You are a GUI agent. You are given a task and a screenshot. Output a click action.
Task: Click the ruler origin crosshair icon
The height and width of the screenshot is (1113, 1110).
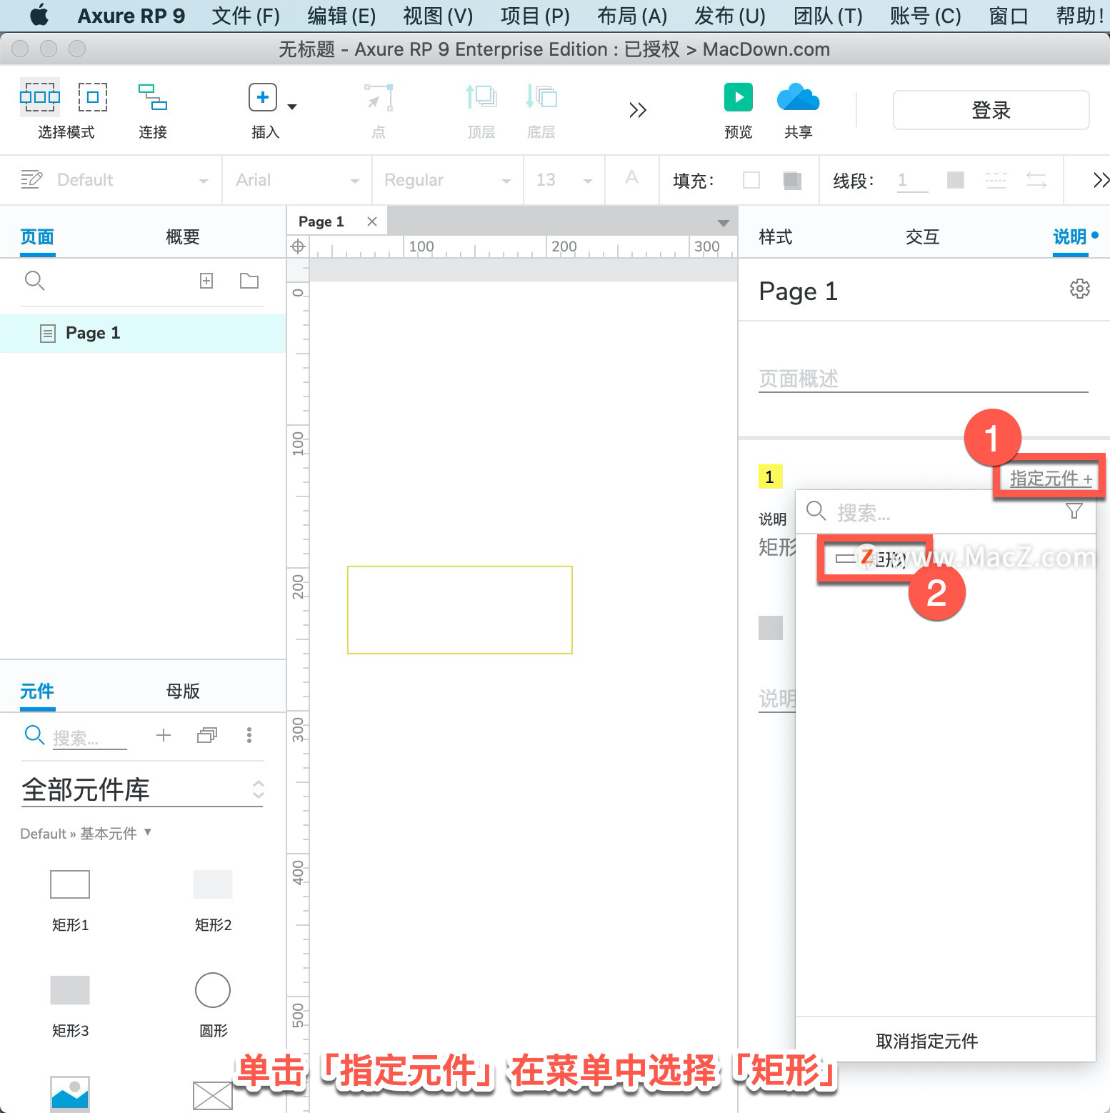(x=298, y=246)
